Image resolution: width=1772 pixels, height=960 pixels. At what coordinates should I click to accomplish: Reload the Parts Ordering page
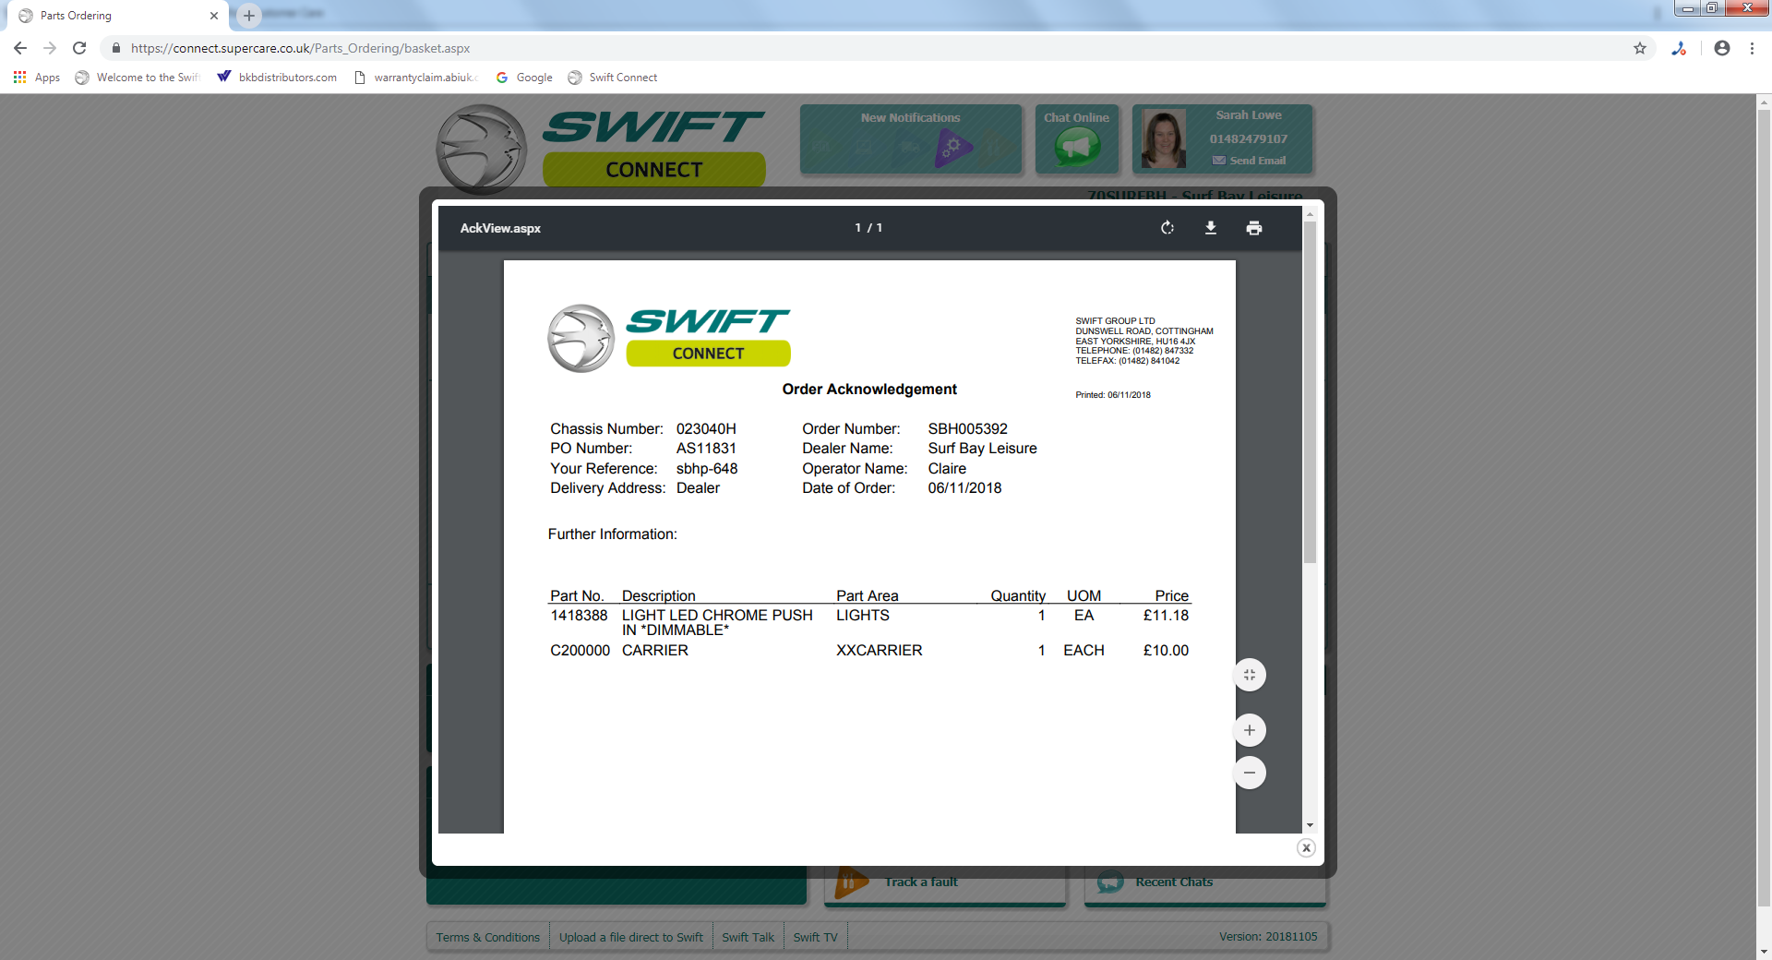point(79,48)
